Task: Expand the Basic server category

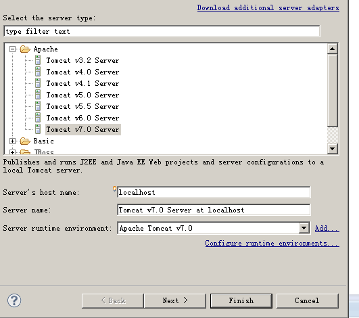Action: tap(12, 141)
